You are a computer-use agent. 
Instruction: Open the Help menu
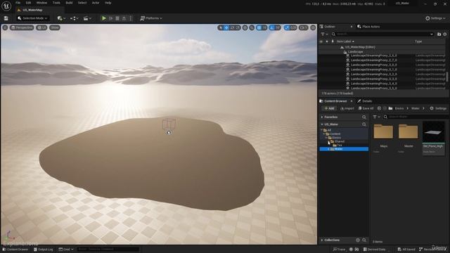coord(108,3)
